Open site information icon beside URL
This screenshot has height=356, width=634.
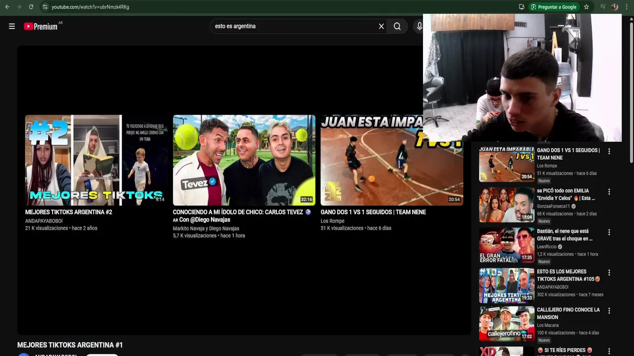45,7
